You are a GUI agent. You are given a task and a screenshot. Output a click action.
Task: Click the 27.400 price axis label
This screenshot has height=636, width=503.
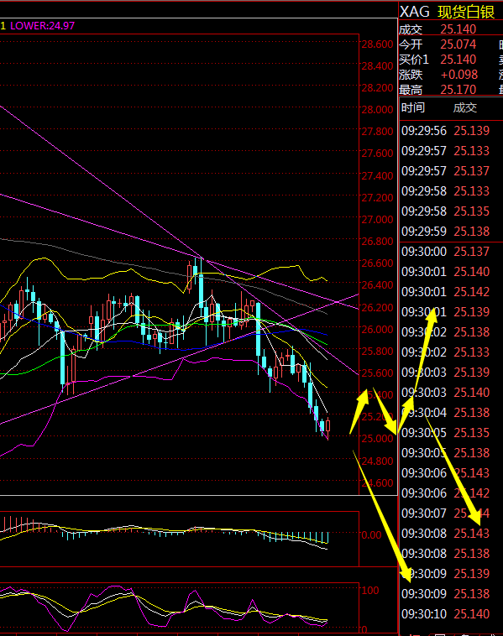pyautogui.click(x=377, y=175)
